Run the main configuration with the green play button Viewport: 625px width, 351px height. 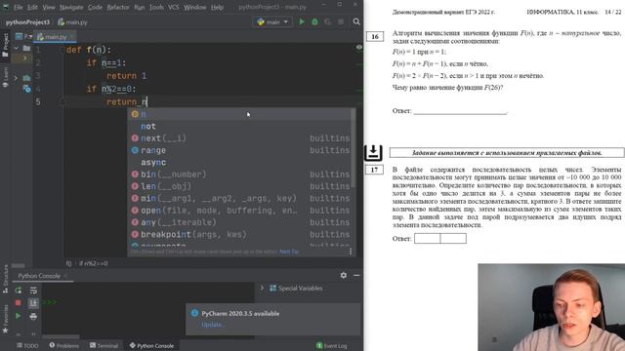tap(302, 21)
